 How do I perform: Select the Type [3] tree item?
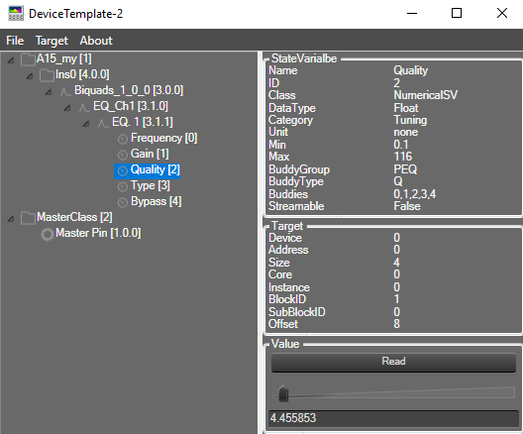point(151,185)
